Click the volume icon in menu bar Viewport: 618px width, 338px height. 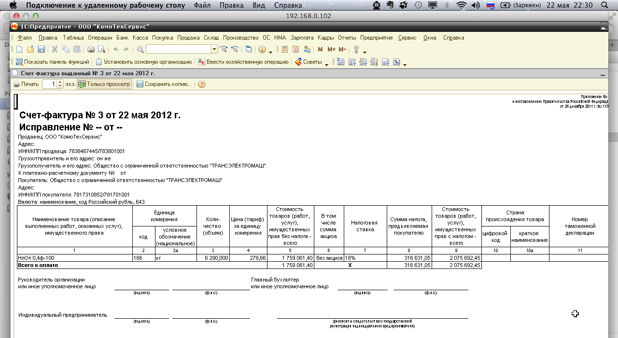[476, 5]
